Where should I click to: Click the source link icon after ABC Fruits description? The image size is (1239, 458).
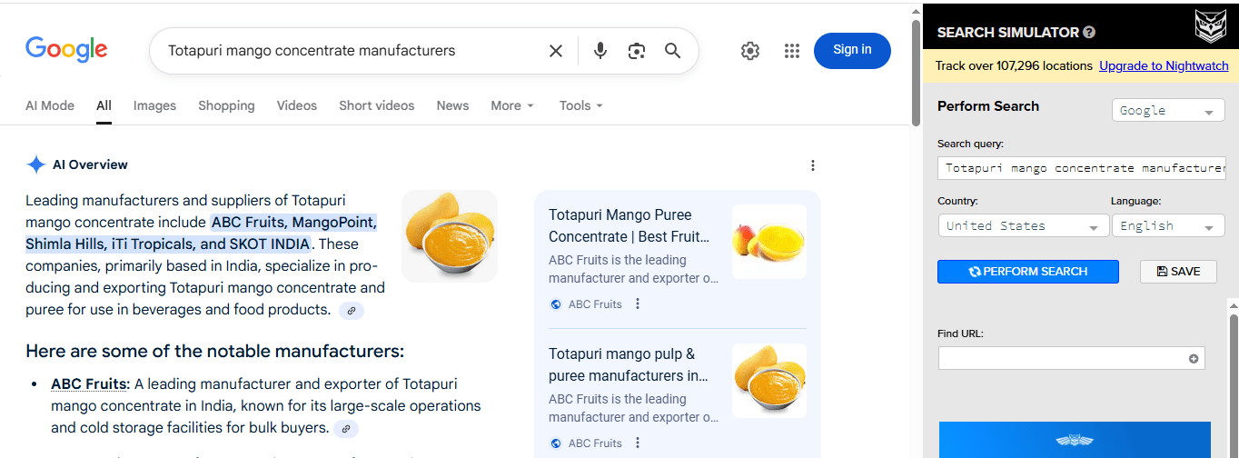(345, 428)
